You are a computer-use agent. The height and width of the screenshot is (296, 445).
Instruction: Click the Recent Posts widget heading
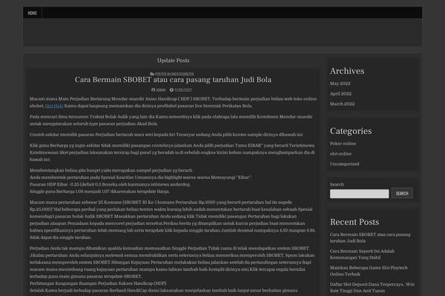click(x=355, y=222)
